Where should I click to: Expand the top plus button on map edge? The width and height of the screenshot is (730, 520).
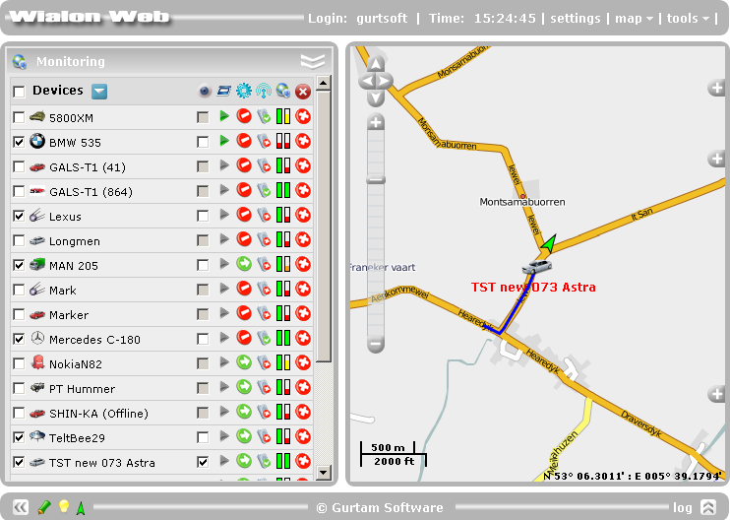[716, 88]
